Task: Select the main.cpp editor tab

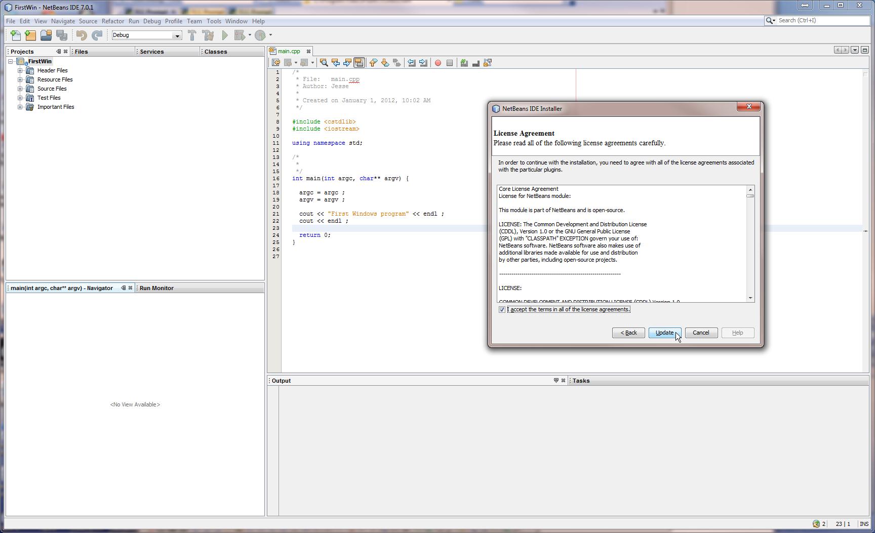Action: click(289, 51)
